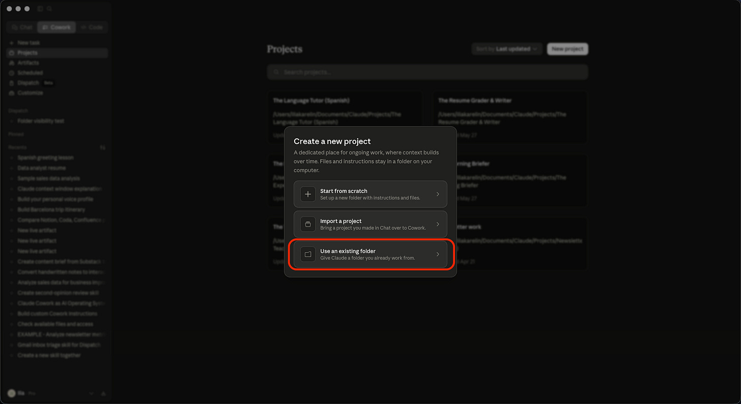The width and height of the screenshot is (741, 404).
Task: Choose the Start from scratch option
Action: click(370, 194)
